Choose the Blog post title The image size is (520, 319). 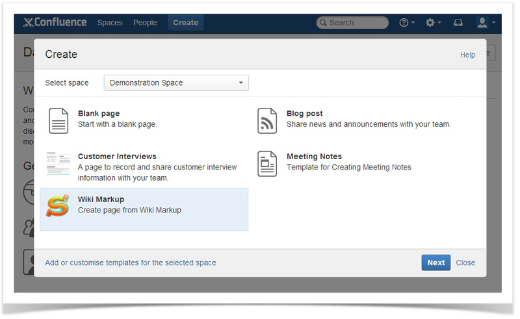(304, 114)
